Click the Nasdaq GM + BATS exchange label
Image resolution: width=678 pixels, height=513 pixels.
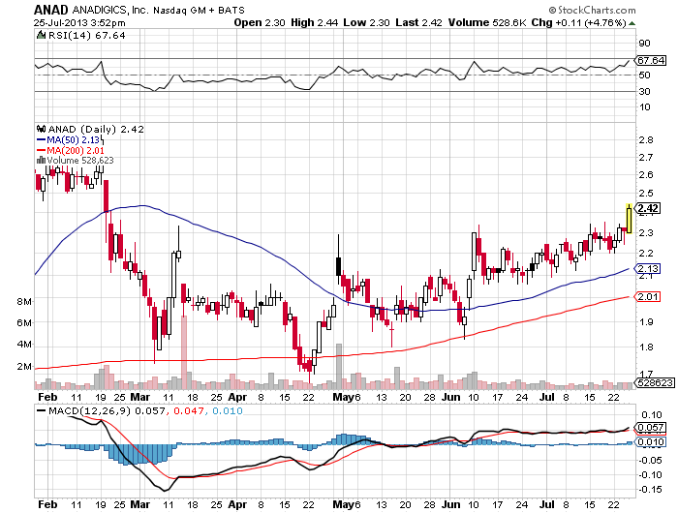tap(199, 10)
